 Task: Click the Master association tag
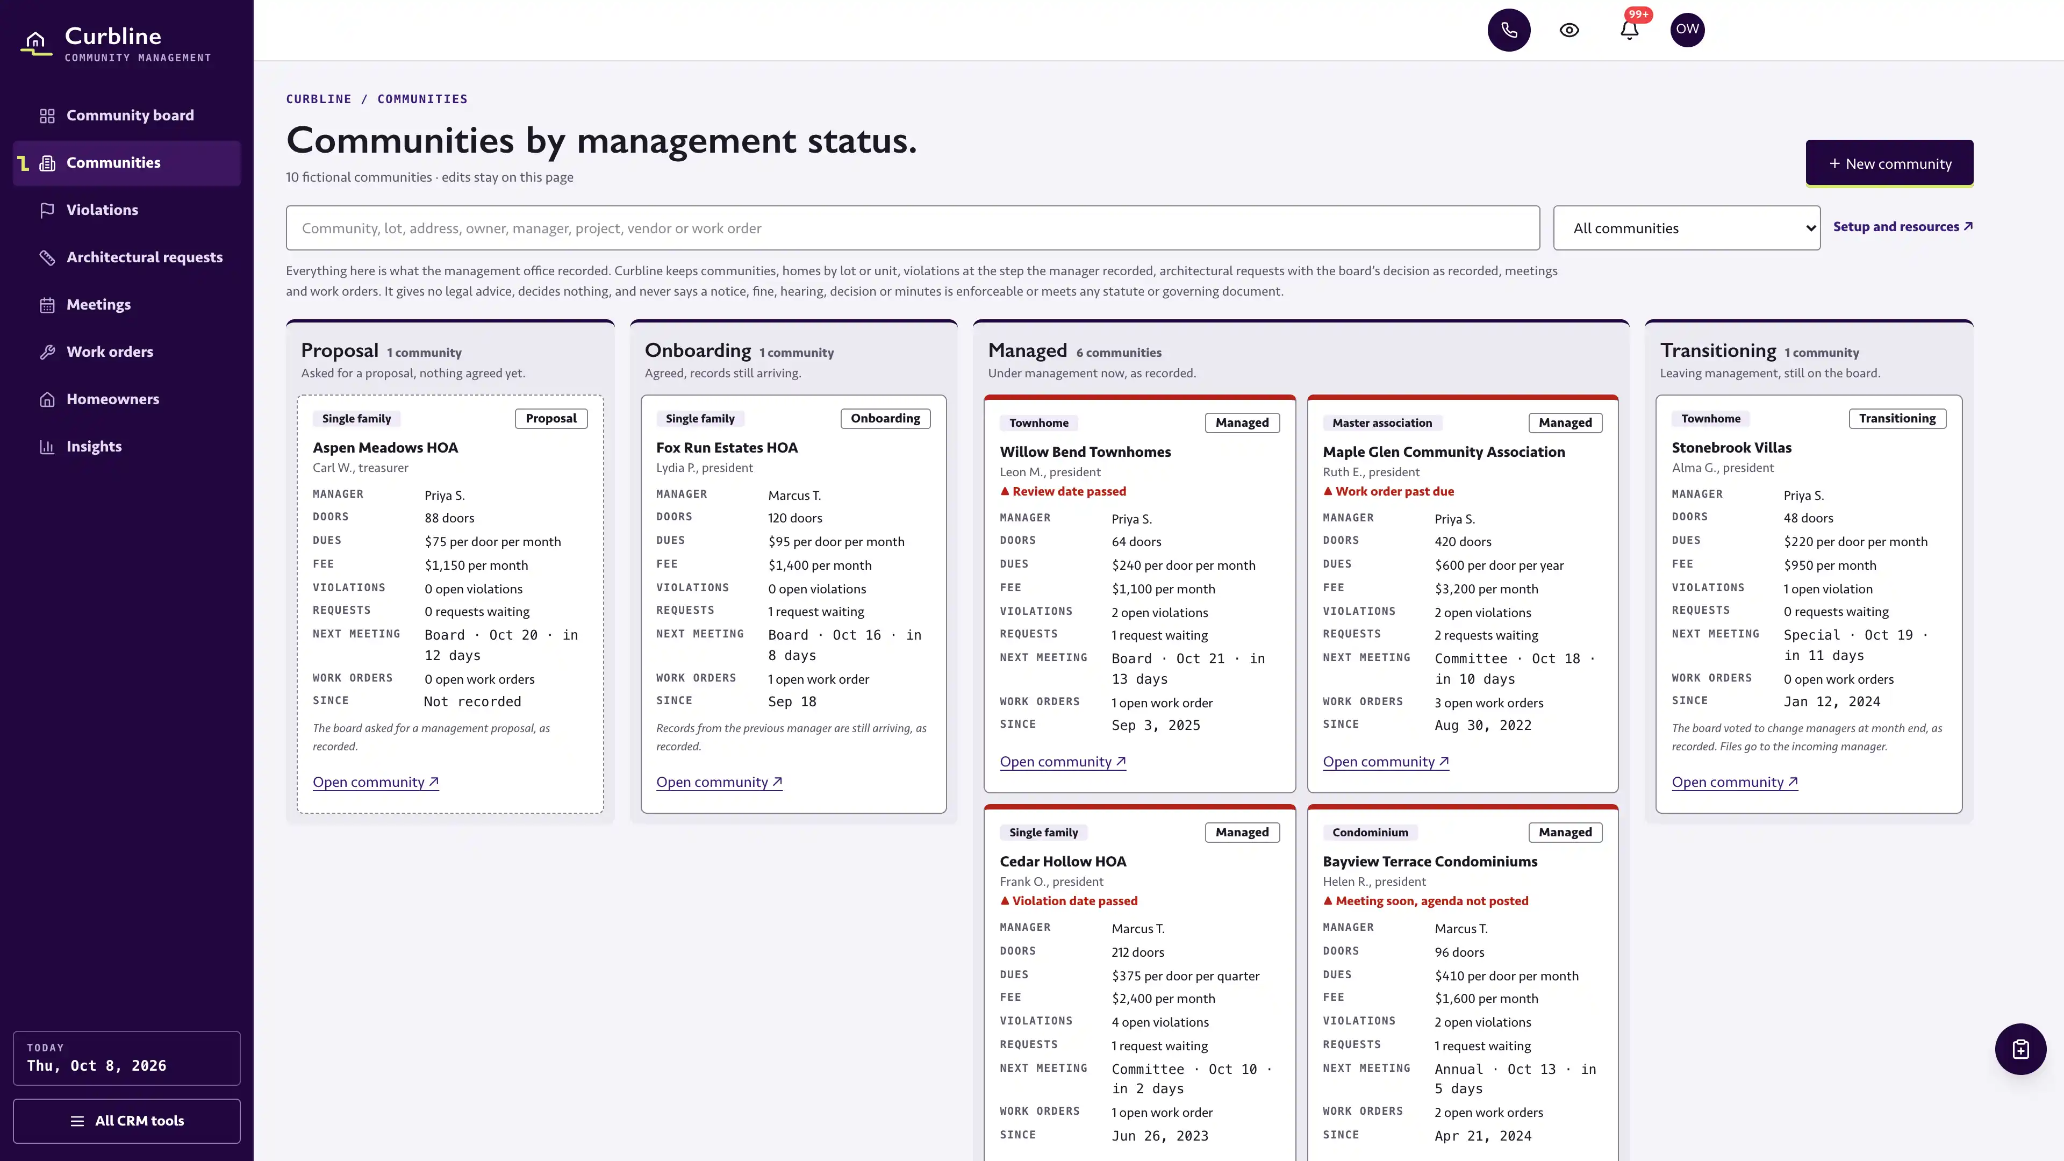[x=1382, y=423]
